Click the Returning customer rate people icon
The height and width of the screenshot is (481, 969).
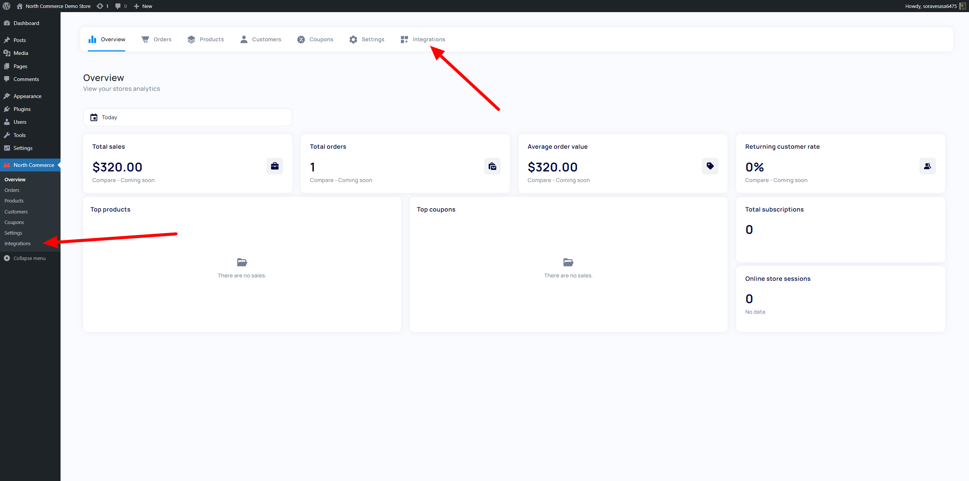pyautogui.click(x=928, y=166)
